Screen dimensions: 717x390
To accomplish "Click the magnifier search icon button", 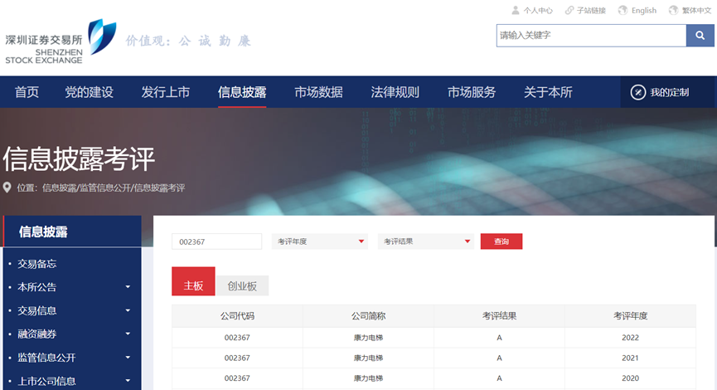I will click(x=700, y=36).
